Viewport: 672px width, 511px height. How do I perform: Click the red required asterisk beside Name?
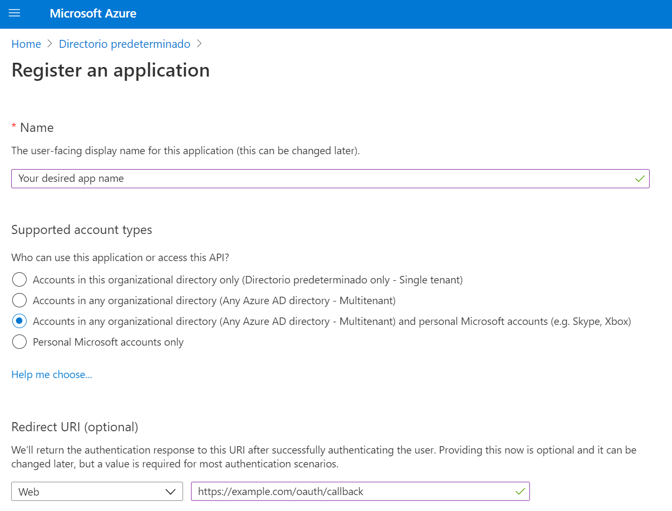coord(14,127)
